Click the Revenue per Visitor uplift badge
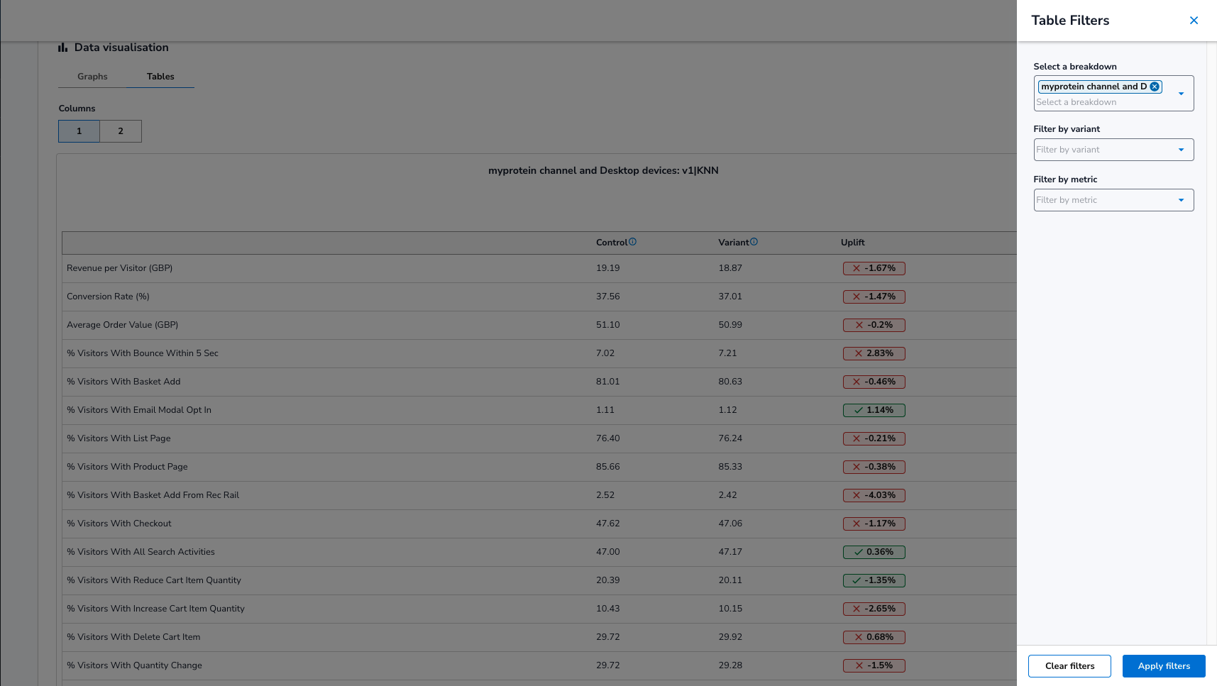This screenshot has width=1217, height=686. [x=874, y=268]
